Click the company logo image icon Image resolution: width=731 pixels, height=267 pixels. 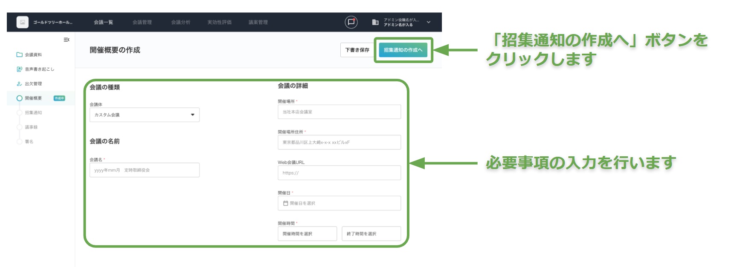point(22,22)
